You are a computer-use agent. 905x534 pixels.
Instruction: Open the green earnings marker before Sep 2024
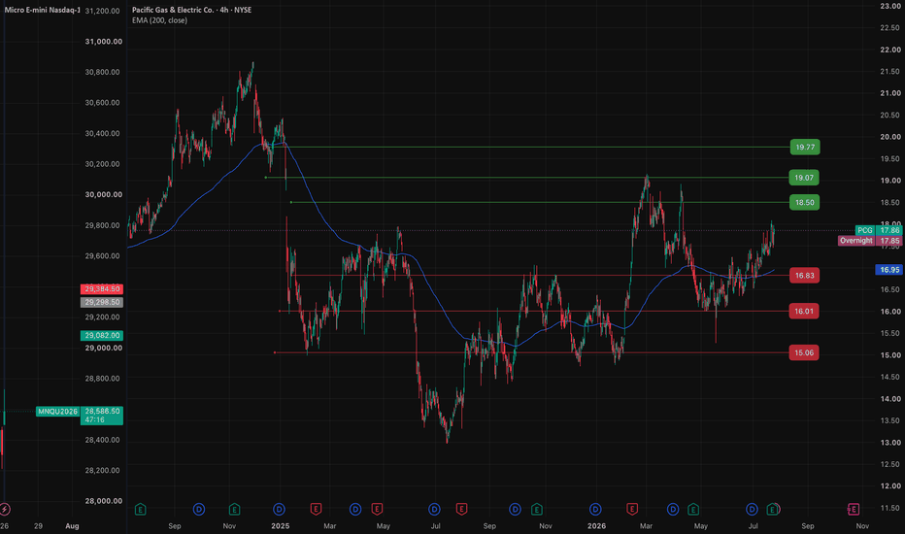point(140,509)
